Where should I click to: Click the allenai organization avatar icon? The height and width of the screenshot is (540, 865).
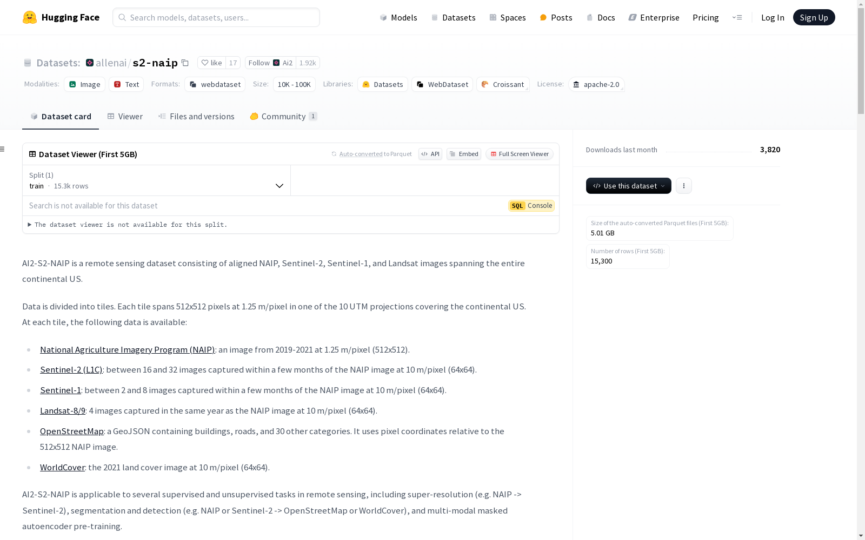[x=90, y=63]
